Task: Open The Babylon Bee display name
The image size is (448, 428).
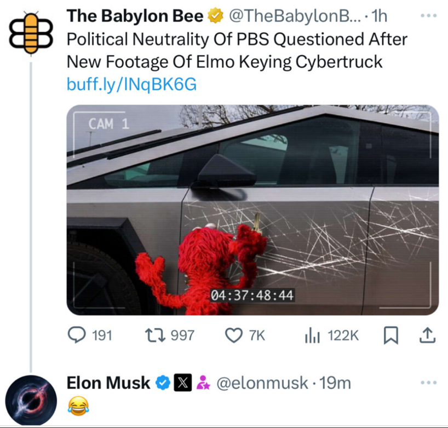Action: 134,17
